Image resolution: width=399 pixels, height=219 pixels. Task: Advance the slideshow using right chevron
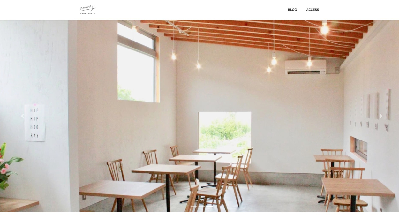[x=380, y=116]
